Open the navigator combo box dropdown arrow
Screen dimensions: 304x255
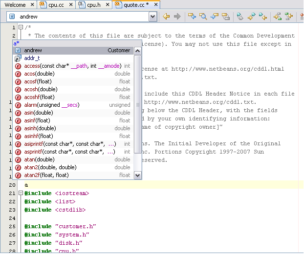click(x=153, y=17)
